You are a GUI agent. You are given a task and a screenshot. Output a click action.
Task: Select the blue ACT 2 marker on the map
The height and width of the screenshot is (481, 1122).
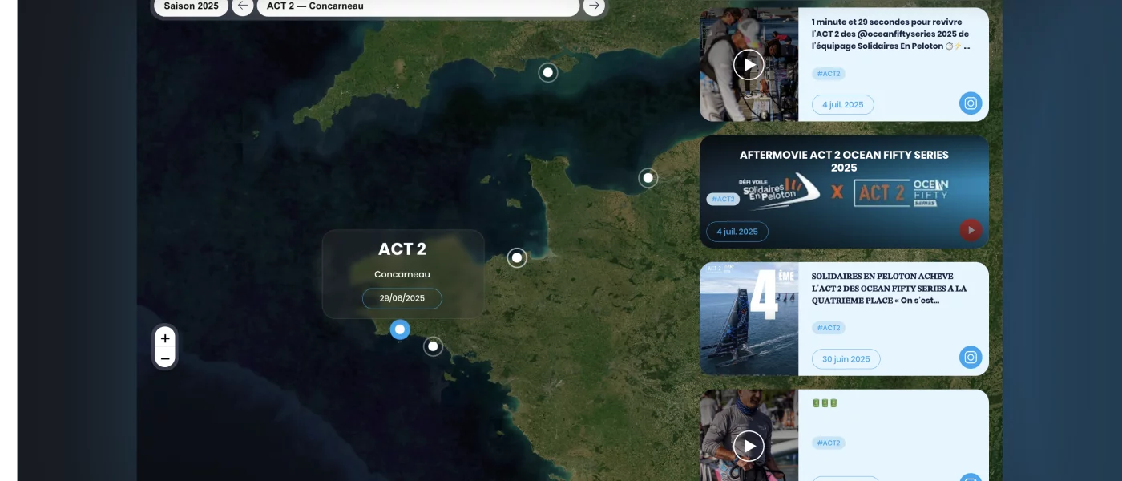(399, 329)
